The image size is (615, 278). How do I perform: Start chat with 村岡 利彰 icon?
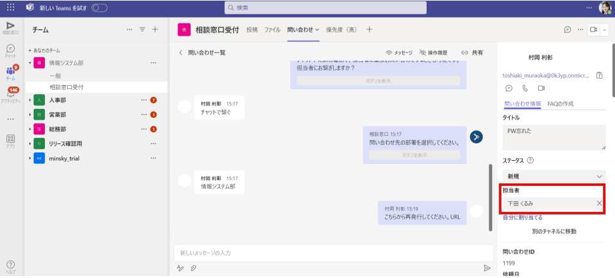[509, 88]
